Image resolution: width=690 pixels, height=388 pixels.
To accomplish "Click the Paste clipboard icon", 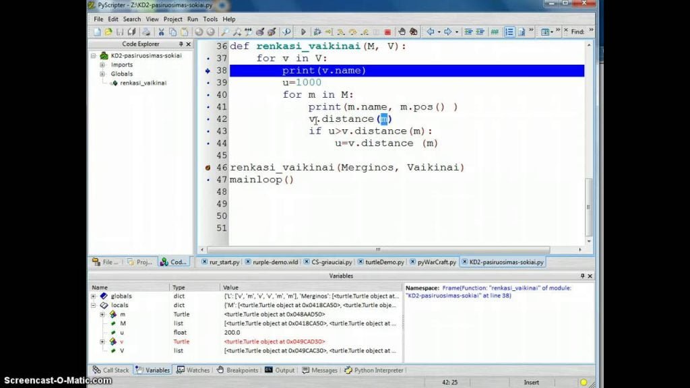I will click(185, 32).
